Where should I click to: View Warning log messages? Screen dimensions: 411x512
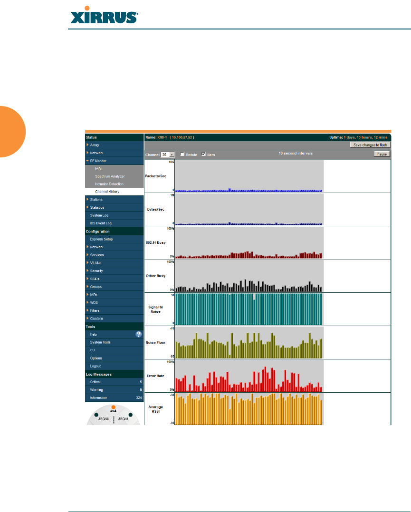[114, 390]
